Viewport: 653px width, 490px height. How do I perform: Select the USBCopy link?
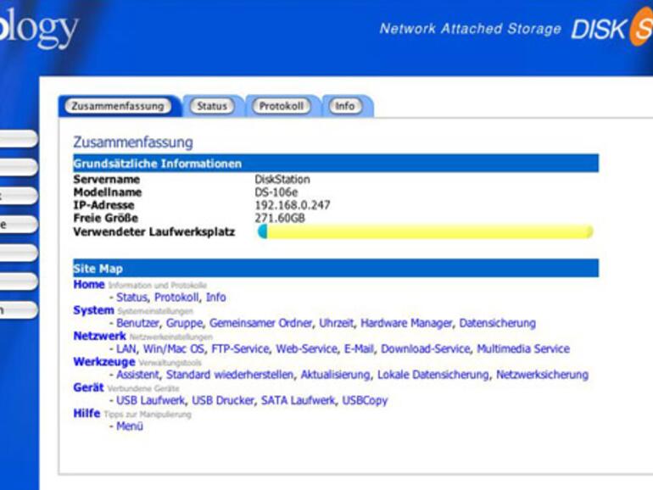coord(365,400)
